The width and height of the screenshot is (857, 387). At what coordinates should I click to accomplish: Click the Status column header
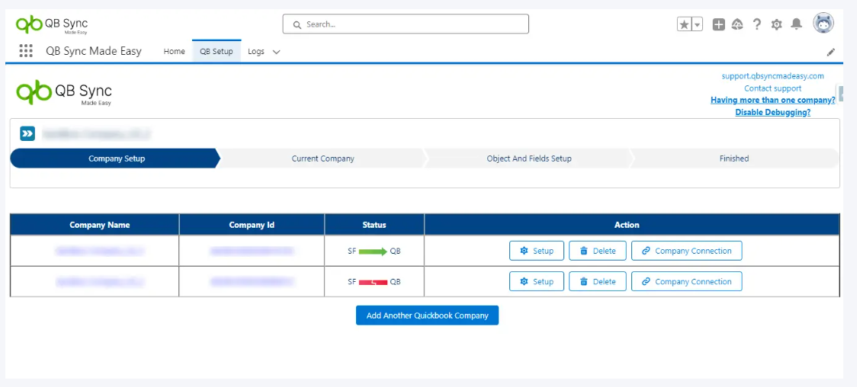click(x=374, y=225)
